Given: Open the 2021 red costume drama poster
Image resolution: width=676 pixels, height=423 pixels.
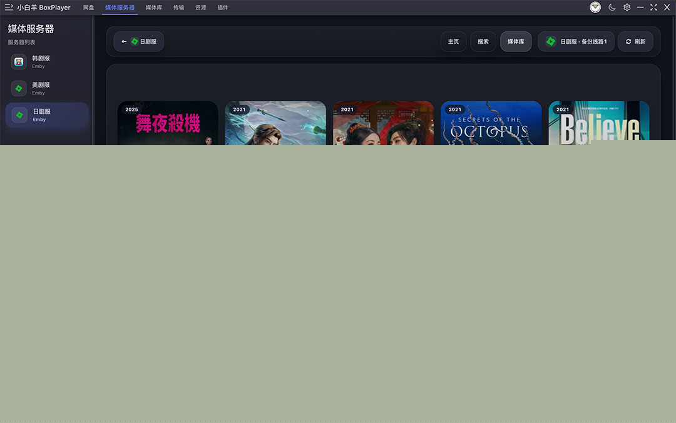Looking at the screenshot, I should (383, 123).
